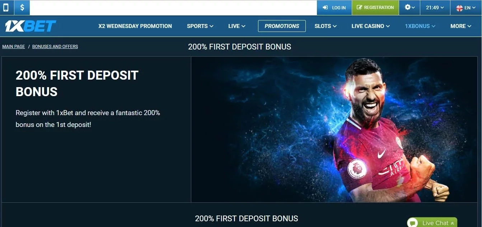Click the footballer promotional banner image
482x227 pixels.
(x=334, y=129)
